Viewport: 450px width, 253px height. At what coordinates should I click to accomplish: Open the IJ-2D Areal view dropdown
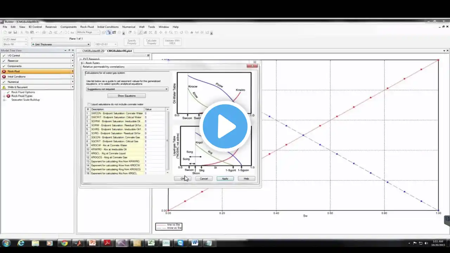click(x=15, y=39)
